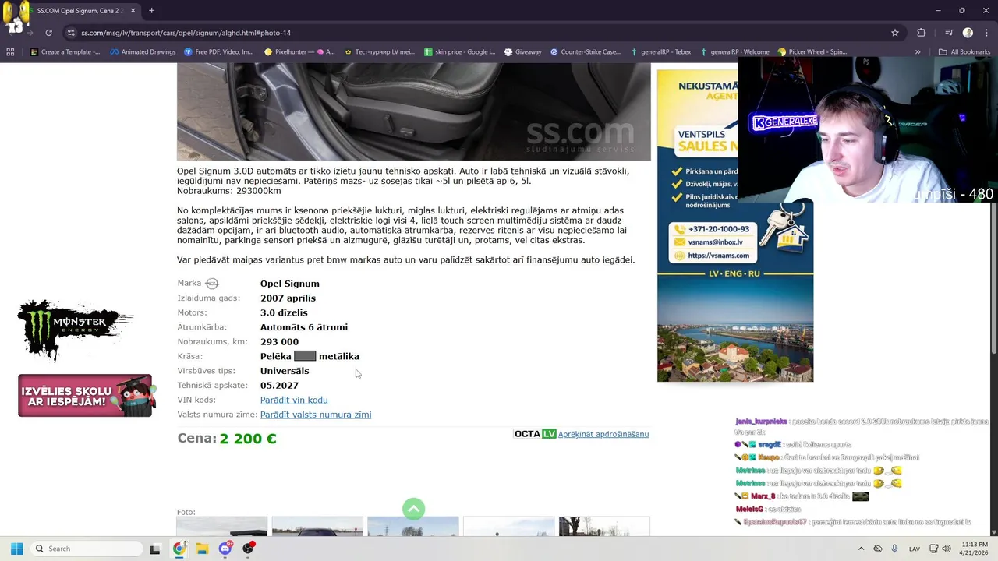Click the OCTA LV logo
This screenshot has width=998, height=561.
point(535,434)
